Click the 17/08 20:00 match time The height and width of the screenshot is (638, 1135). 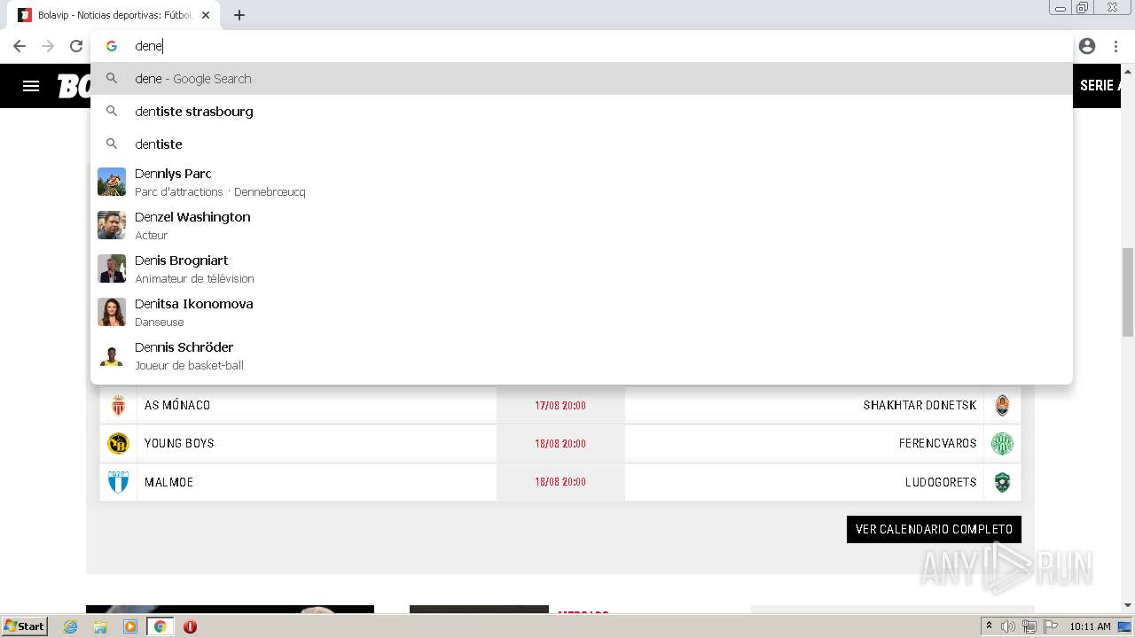pos(560,406)
